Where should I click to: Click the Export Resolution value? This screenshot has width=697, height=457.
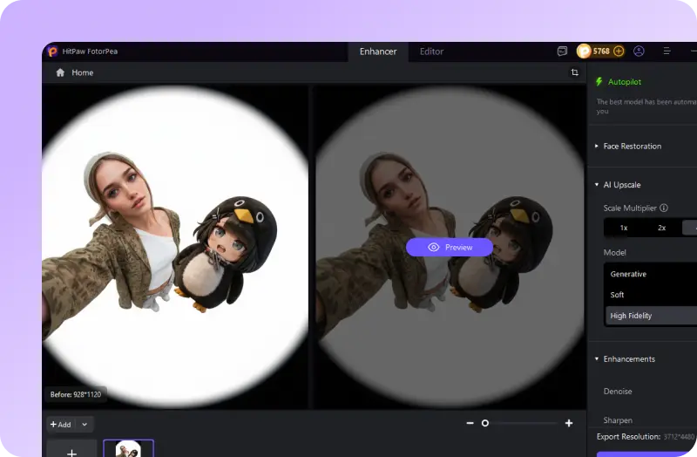pos(679,437)
